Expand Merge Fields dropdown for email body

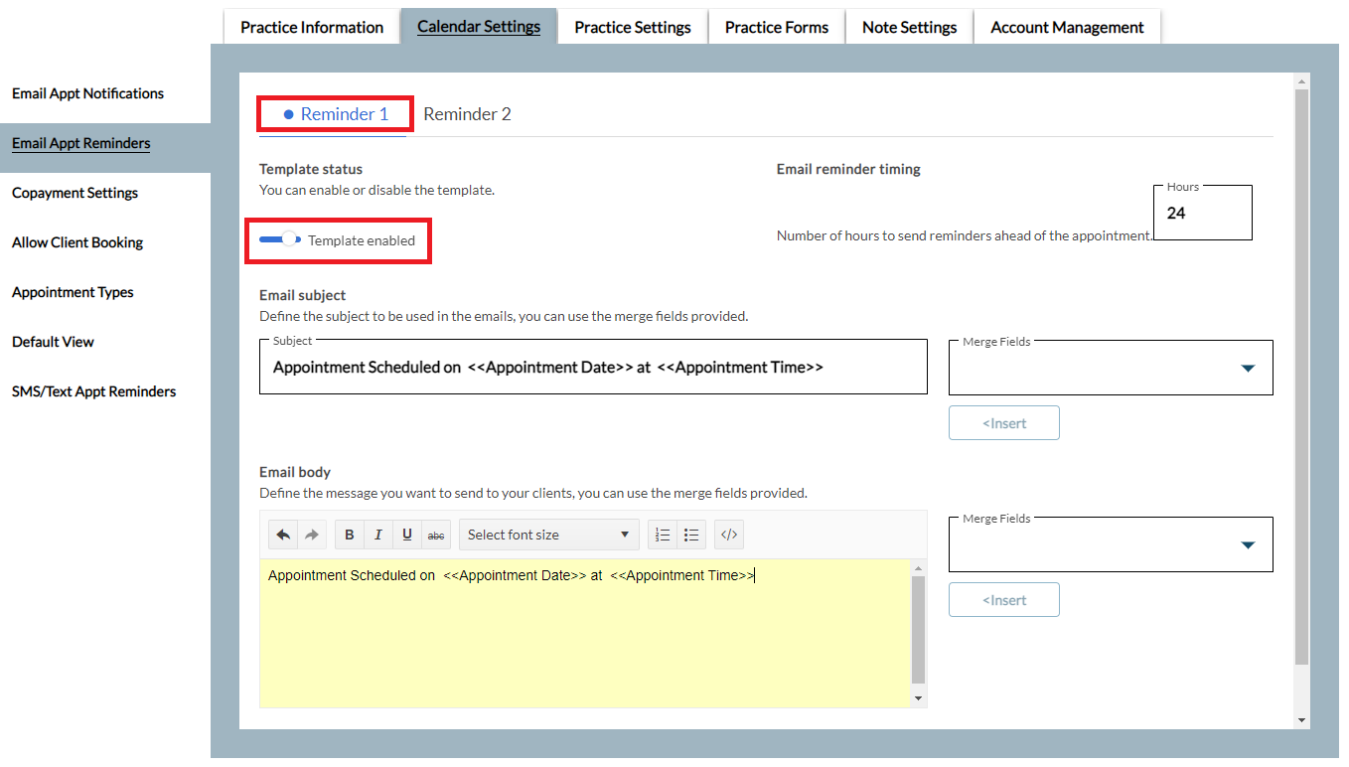[1111, 545]
